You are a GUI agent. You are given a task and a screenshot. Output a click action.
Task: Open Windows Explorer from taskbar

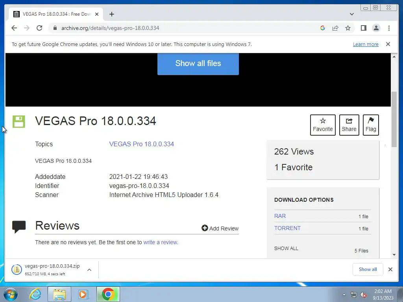click(x=59, y=294)
